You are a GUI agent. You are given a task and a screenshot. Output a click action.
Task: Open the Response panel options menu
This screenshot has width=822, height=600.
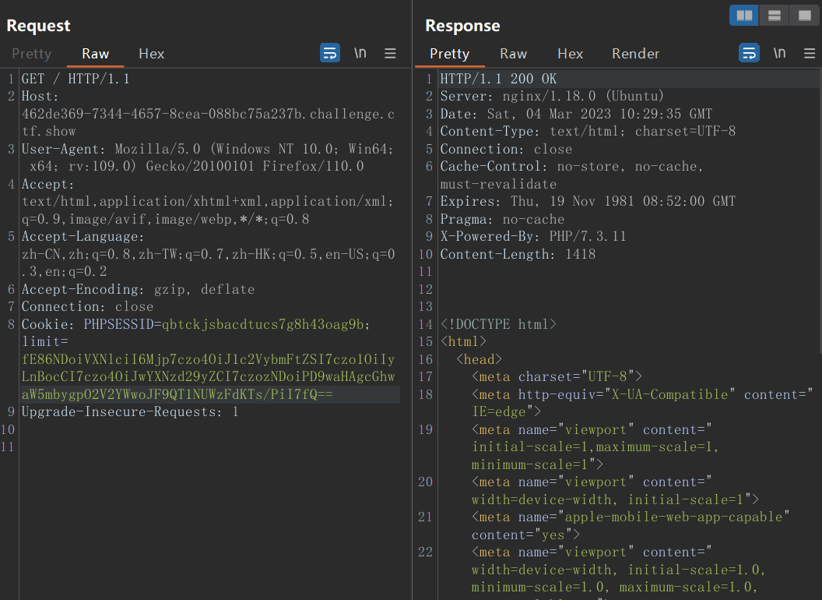(x=810, y=53)
